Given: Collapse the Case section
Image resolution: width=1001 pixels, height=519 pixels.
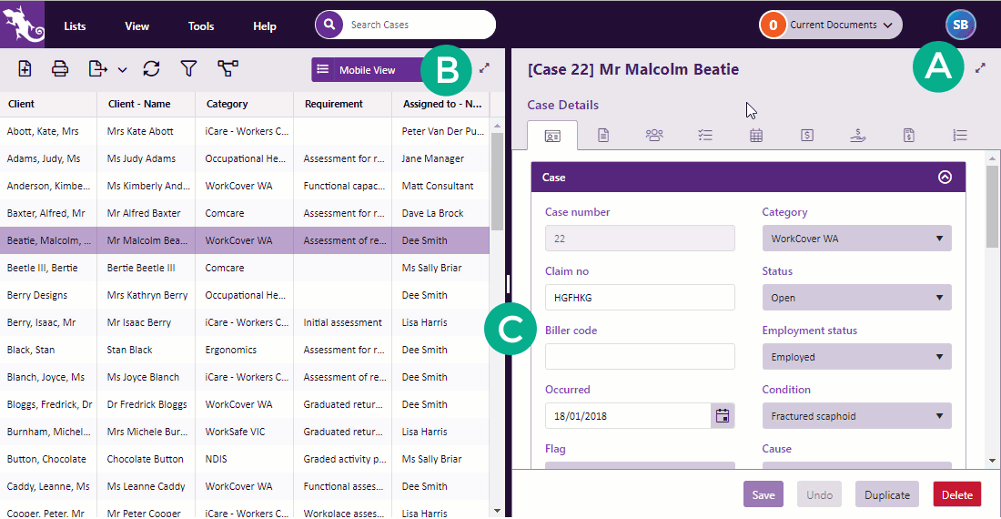Looking at the screenshot, I should click(x=945, y=178).
